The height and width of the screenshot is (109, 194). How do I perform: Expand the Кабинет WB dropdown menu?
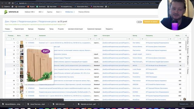[30, 12]
